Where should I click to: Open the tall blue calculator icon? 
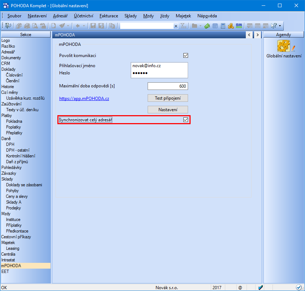[223, 26]
